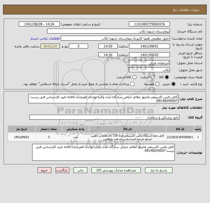Click the unit cell عدد

(x=76, y=137)
